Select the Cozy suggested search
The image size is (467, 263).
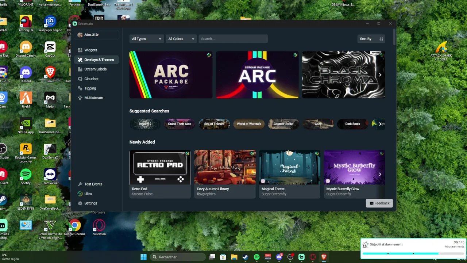[x=318, y=124]
